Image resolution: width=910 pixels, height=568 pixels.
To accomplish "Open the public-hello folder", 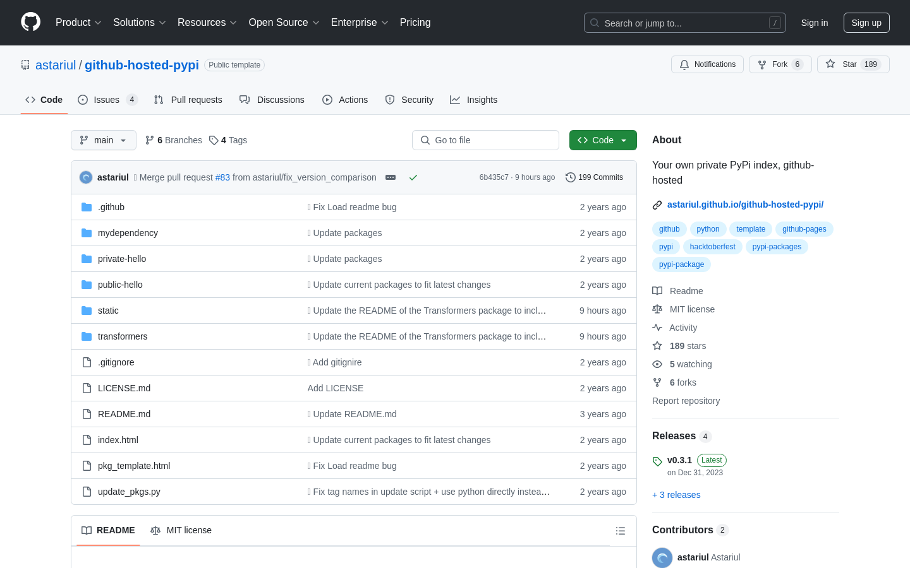I will pos(120,285).
